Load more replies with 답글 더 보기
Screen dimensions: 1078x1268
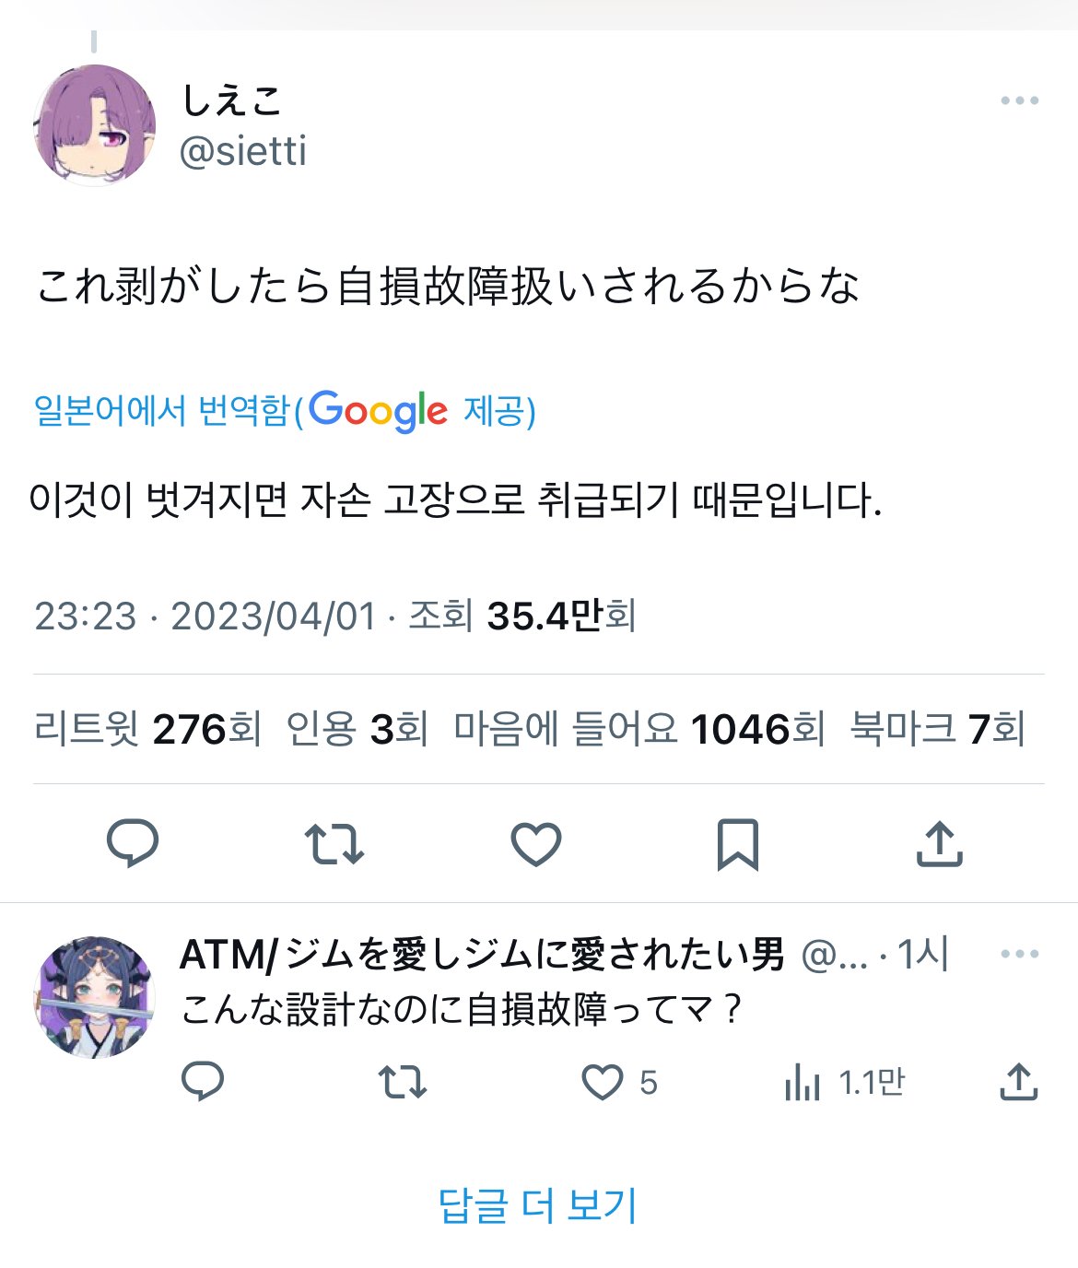538,1205
